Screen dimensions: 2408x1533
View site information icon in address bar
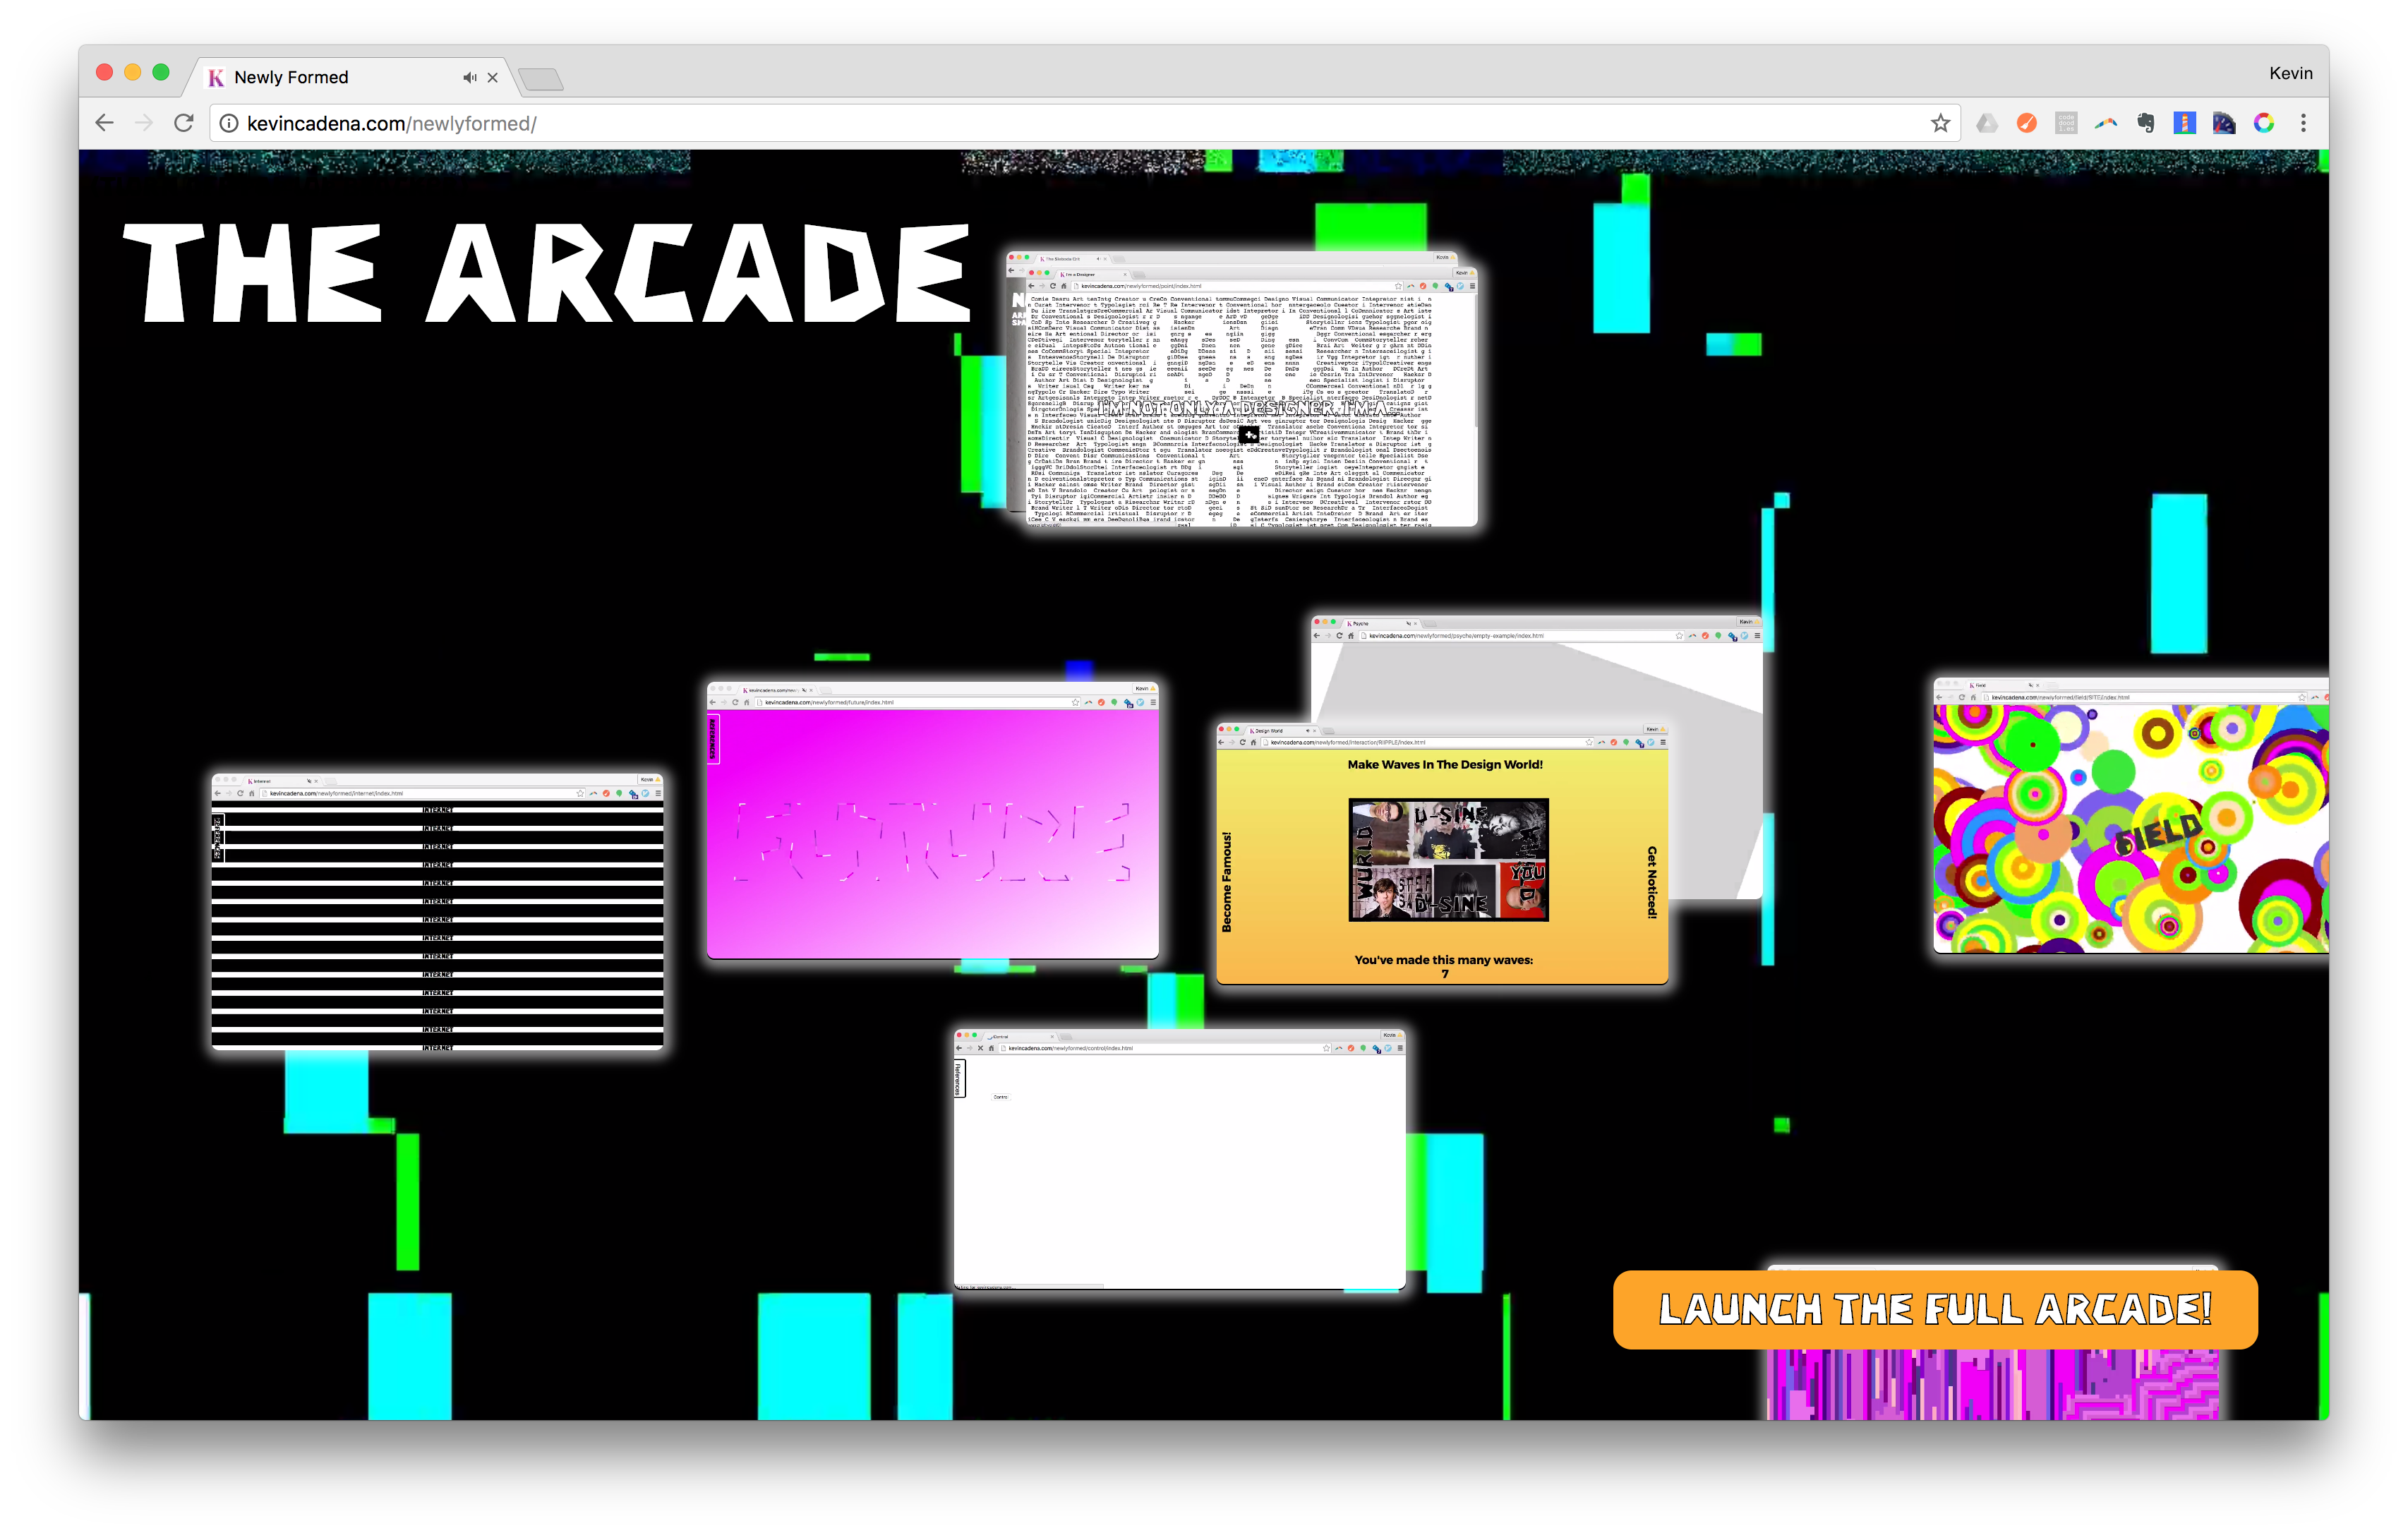coord(229,123)
